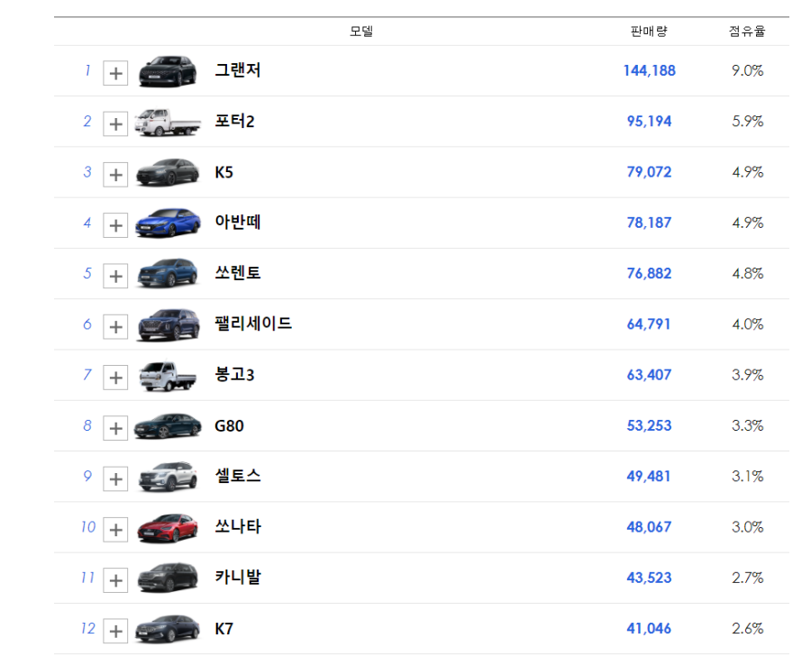
Task: Click the 포터2 model name
Action: tap(234, 121)
